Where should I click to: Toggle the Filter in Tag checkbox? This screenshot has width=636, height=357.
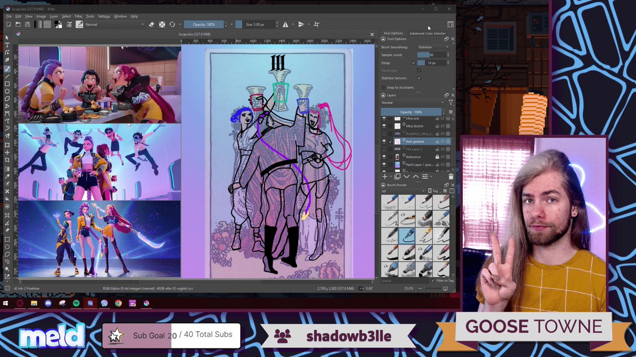pyautogui.click(x=433, y=281)
